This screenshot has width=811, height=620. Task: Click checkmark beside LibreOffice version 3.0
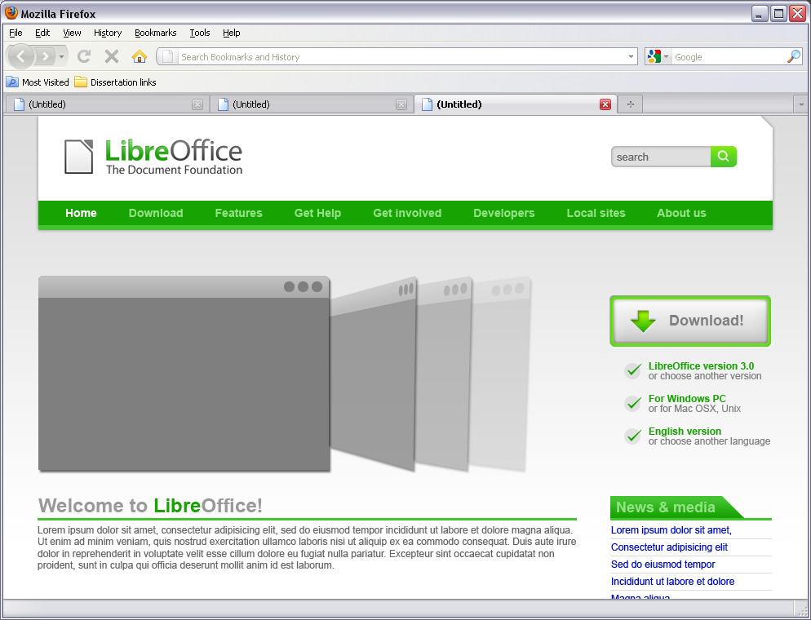[632, 370]
